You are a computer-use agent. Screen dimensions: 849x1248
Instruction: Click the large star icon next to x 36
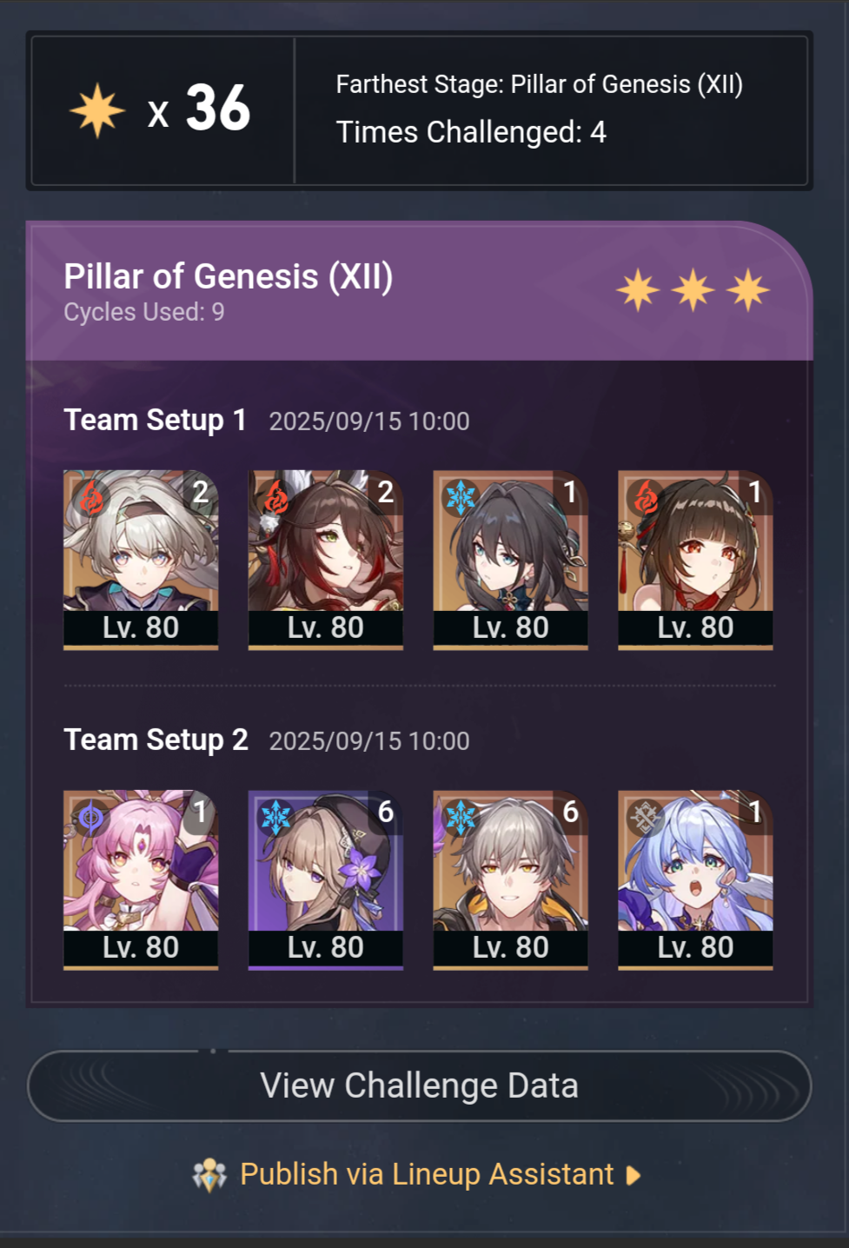point(97,111)
